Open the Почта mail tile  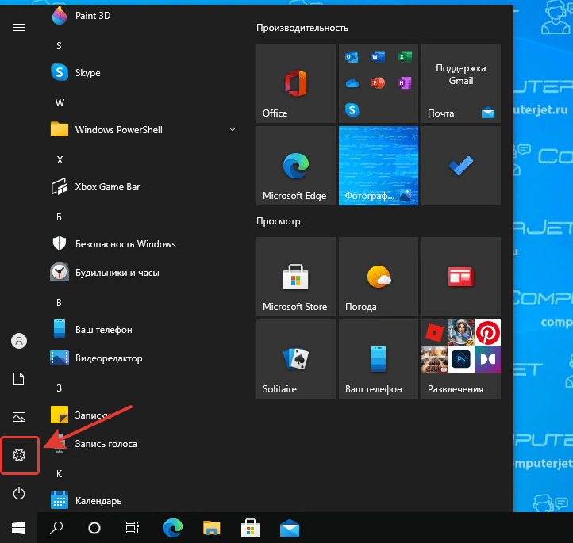click(460, 83)
